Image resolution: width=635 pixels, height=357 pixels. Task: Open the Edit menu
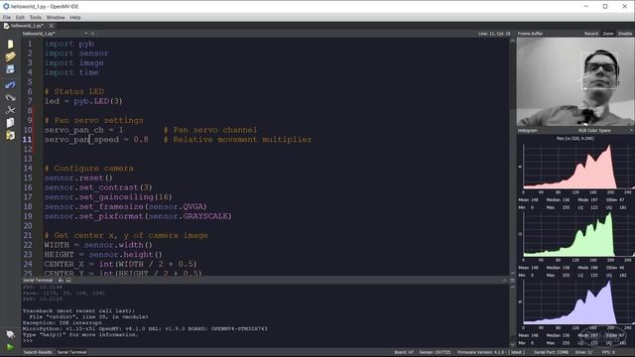(x=20, y=18)
